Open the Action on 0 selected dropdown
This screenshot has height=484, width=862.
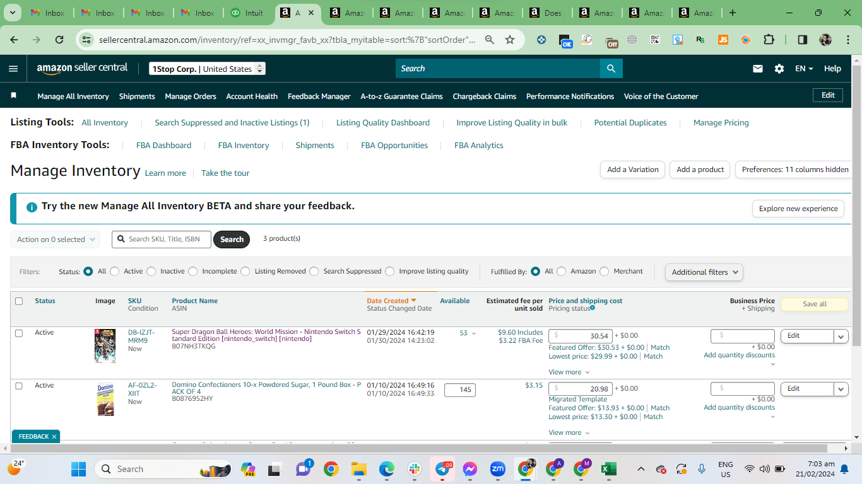[x=56, y=239]
